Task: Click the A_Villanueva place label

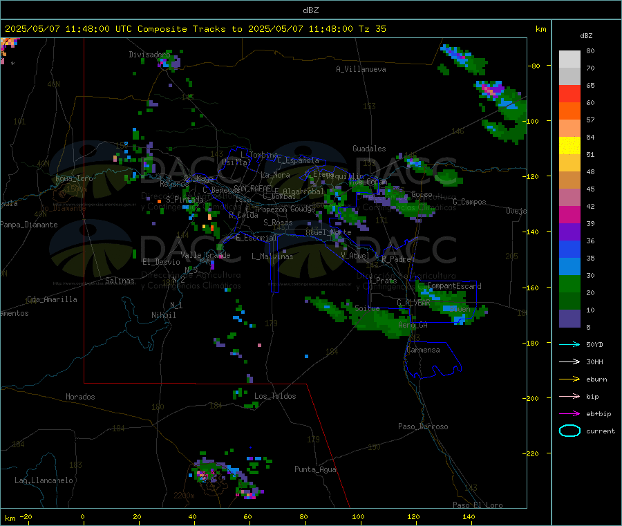Action: pos(361,69)
